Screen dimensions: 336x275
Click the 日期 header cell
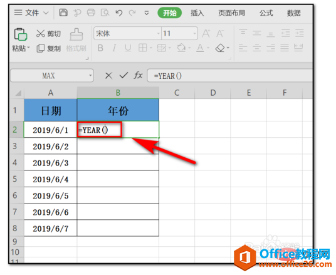tap(50, 110)
